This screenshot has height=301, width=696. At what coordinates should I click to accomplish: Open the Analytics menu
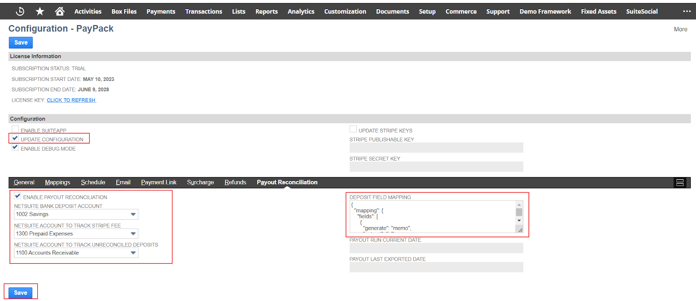301,11
